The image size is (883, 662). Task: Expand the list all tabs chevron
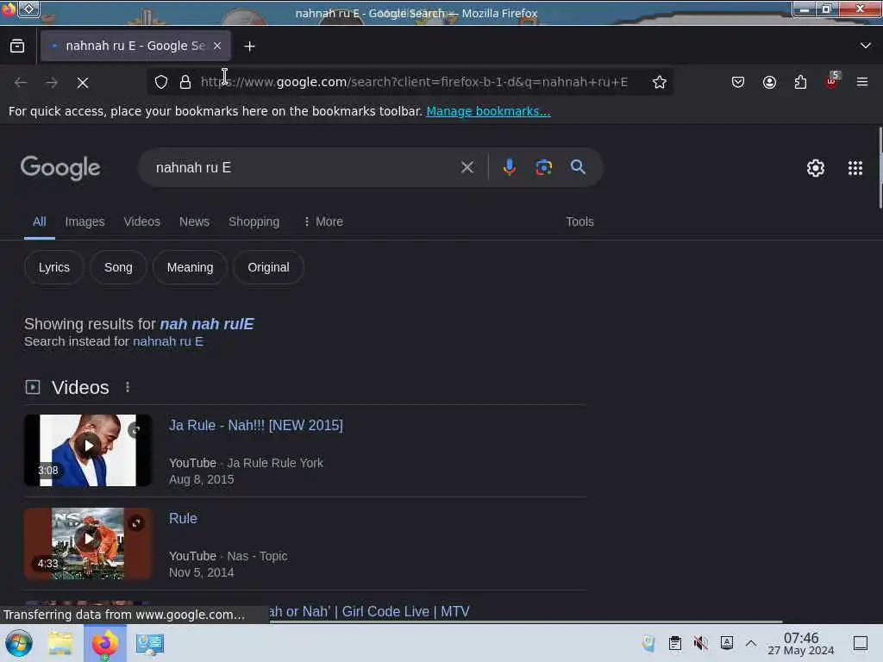pos(865,46)
